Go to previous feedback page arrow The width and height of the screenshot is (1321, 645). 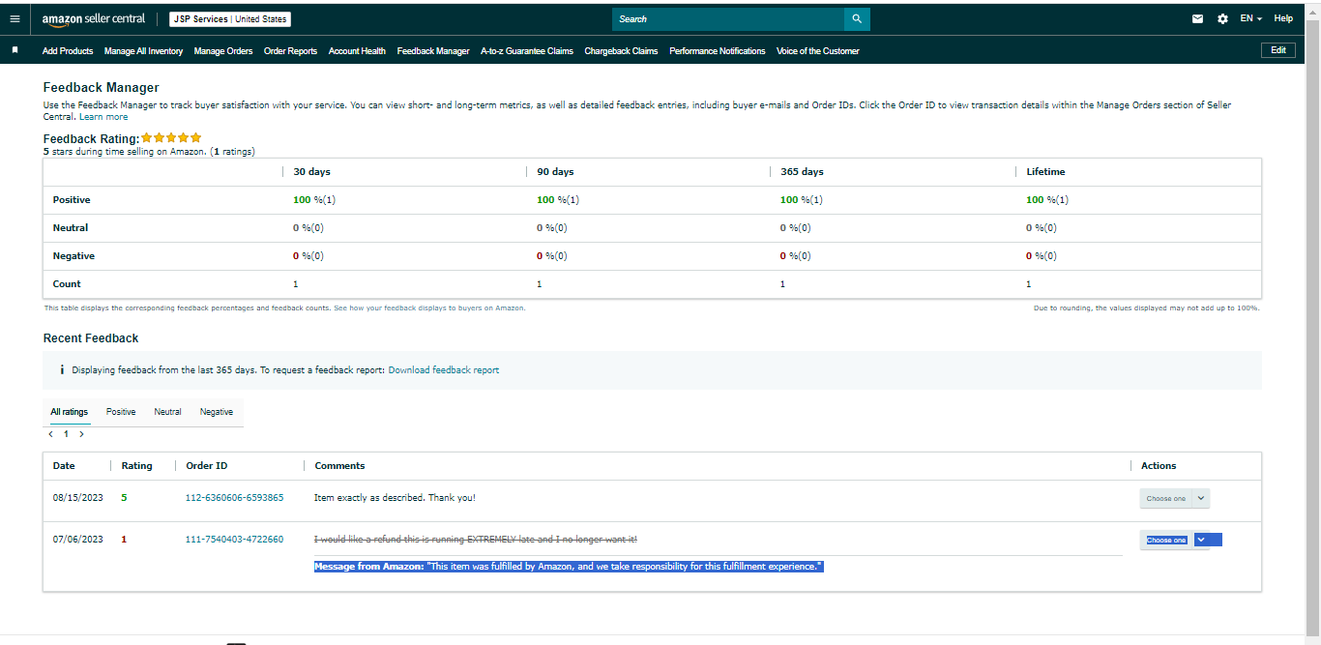coord(51,434)
